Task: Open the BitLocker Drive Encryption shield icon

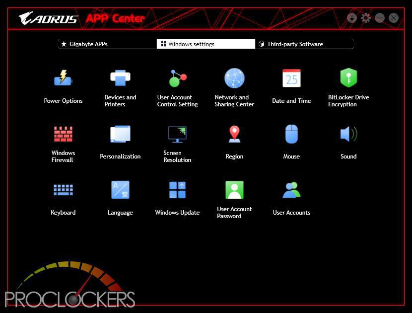Action: coord(348,78)
